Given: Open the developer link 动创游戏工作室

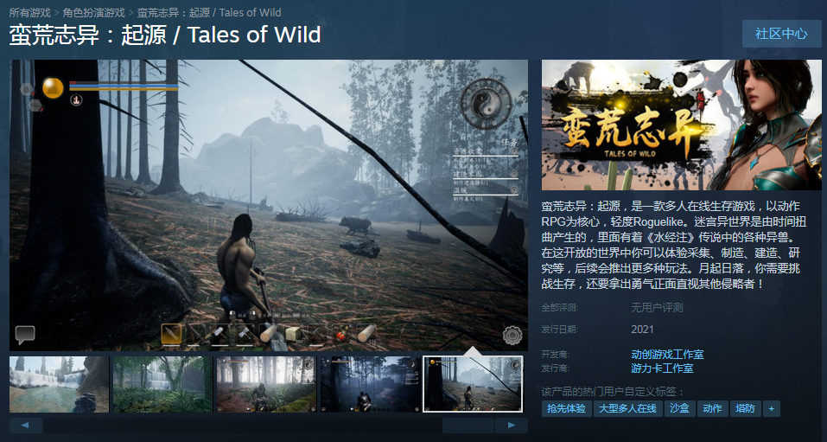Looking at the screenshot, I should click(x=667, y=355).
